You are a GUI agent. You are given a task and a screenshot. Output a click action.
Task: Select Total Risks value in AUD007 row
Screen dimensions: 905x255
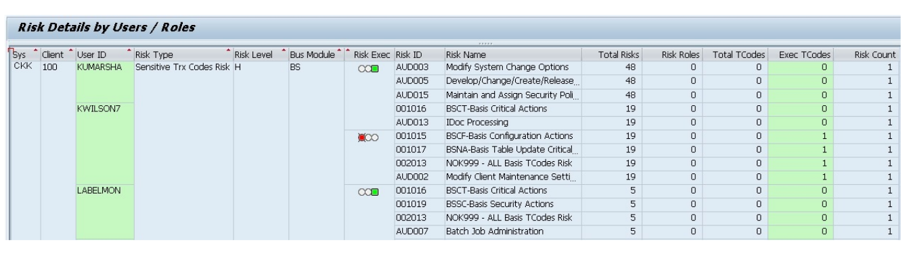click(x=611, y=231)
